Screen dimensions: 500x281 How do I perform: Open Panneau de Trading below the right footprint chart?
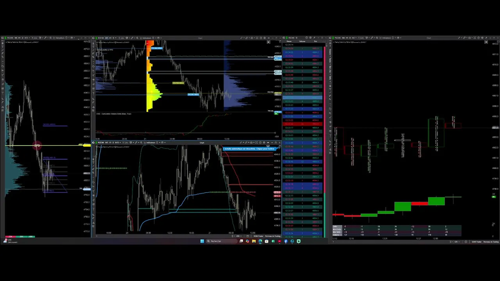click(x=491, y=242)
